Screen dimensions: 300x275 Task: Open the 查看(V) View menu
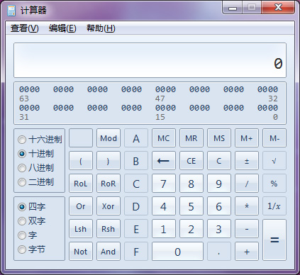(x=24, y=28)
